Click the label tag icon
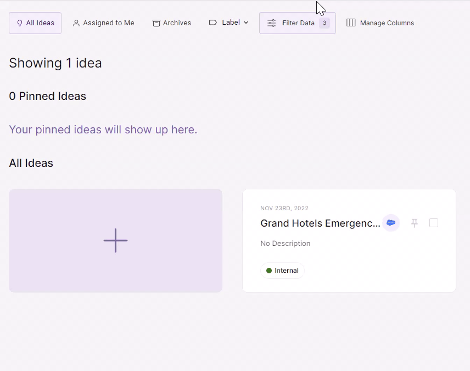Viewport: 470px width, 371px height. pos(213,23)
